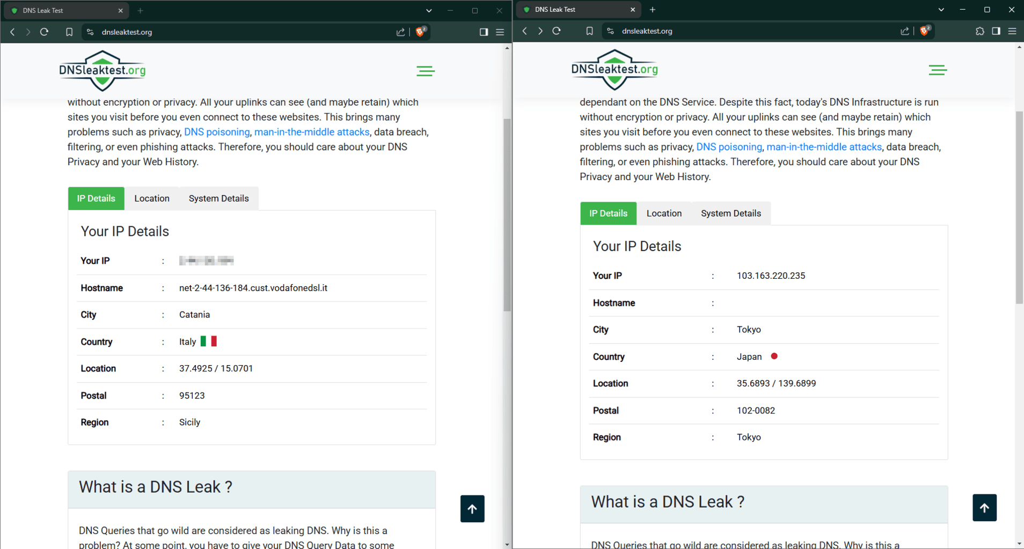This screenshot has width=1024, height=549.
Task: Reload the page in left browser window
Action: click(45, 32)
